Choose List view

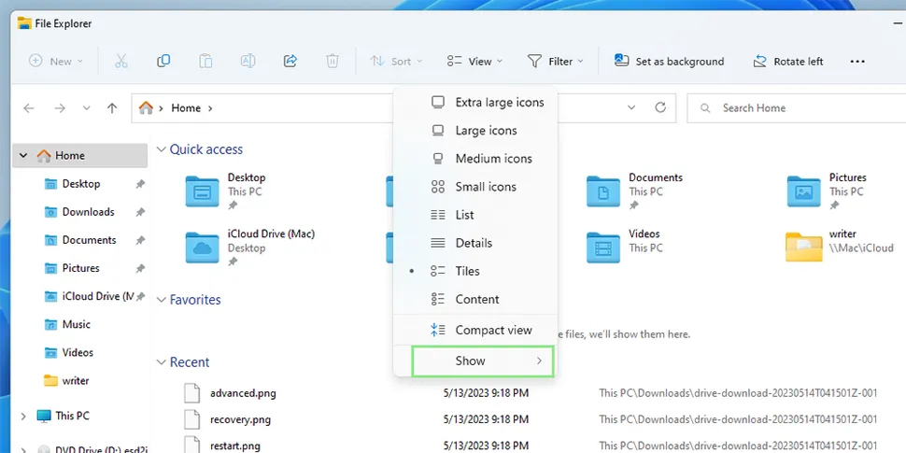tap(475, 215)
